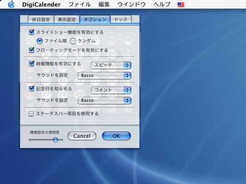
Task: Toggle 記念日を知らせる checkbox
Action: click(x=32, y=88)
